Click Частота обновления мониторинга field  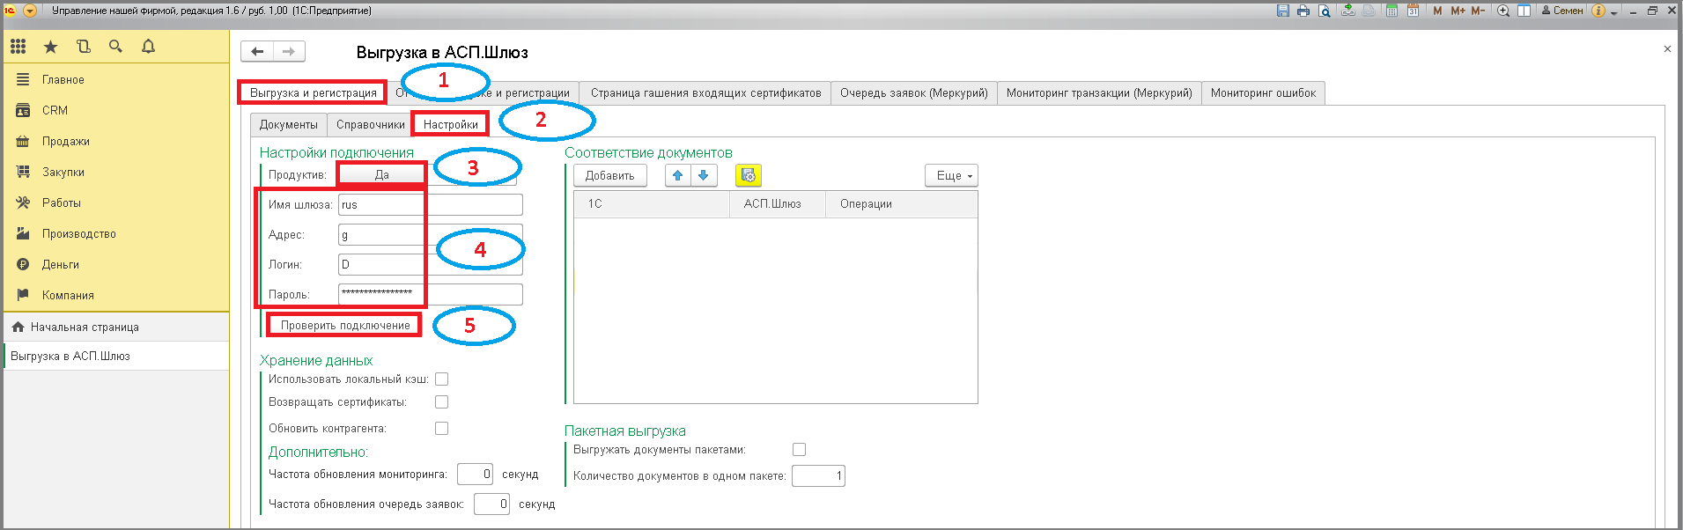[x=475, y=474]
